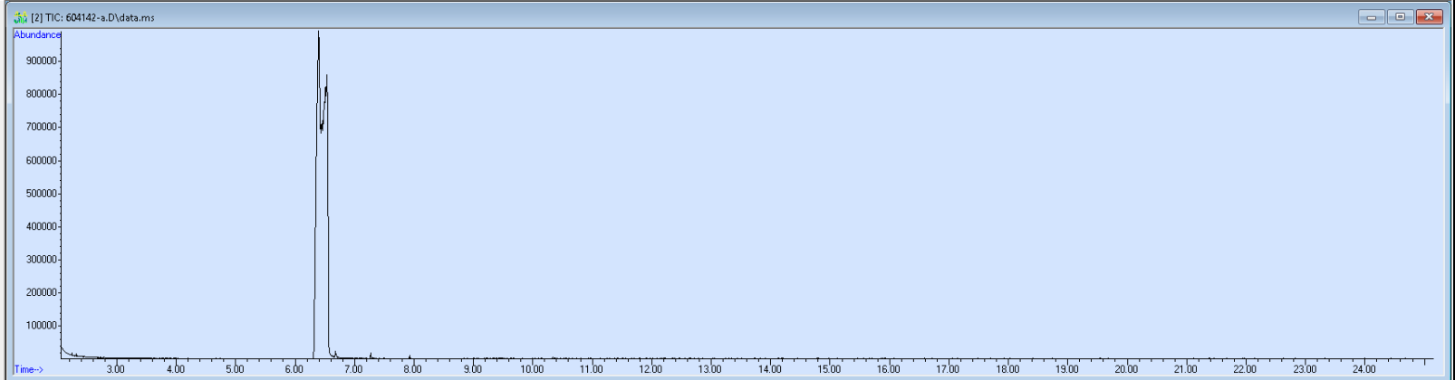1455x380 pixels.
Task: Click the 10.00 time axis label
Action: [532, 369]
